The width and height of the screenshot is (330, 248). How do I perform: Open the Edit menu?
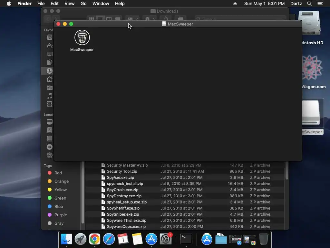[54, 4]
